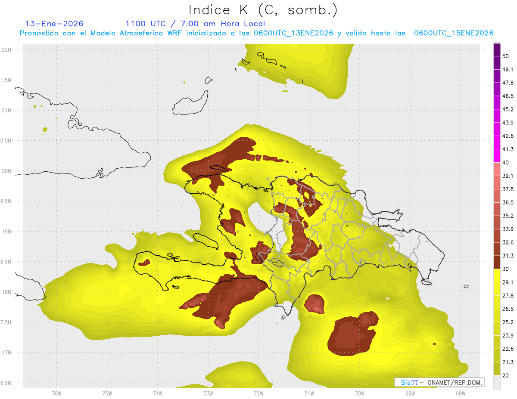Click the legend value '22.6'

(508, 349)
